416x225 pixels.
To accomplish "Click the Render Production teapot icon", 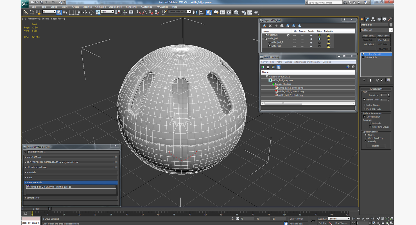I will point(256,12).
